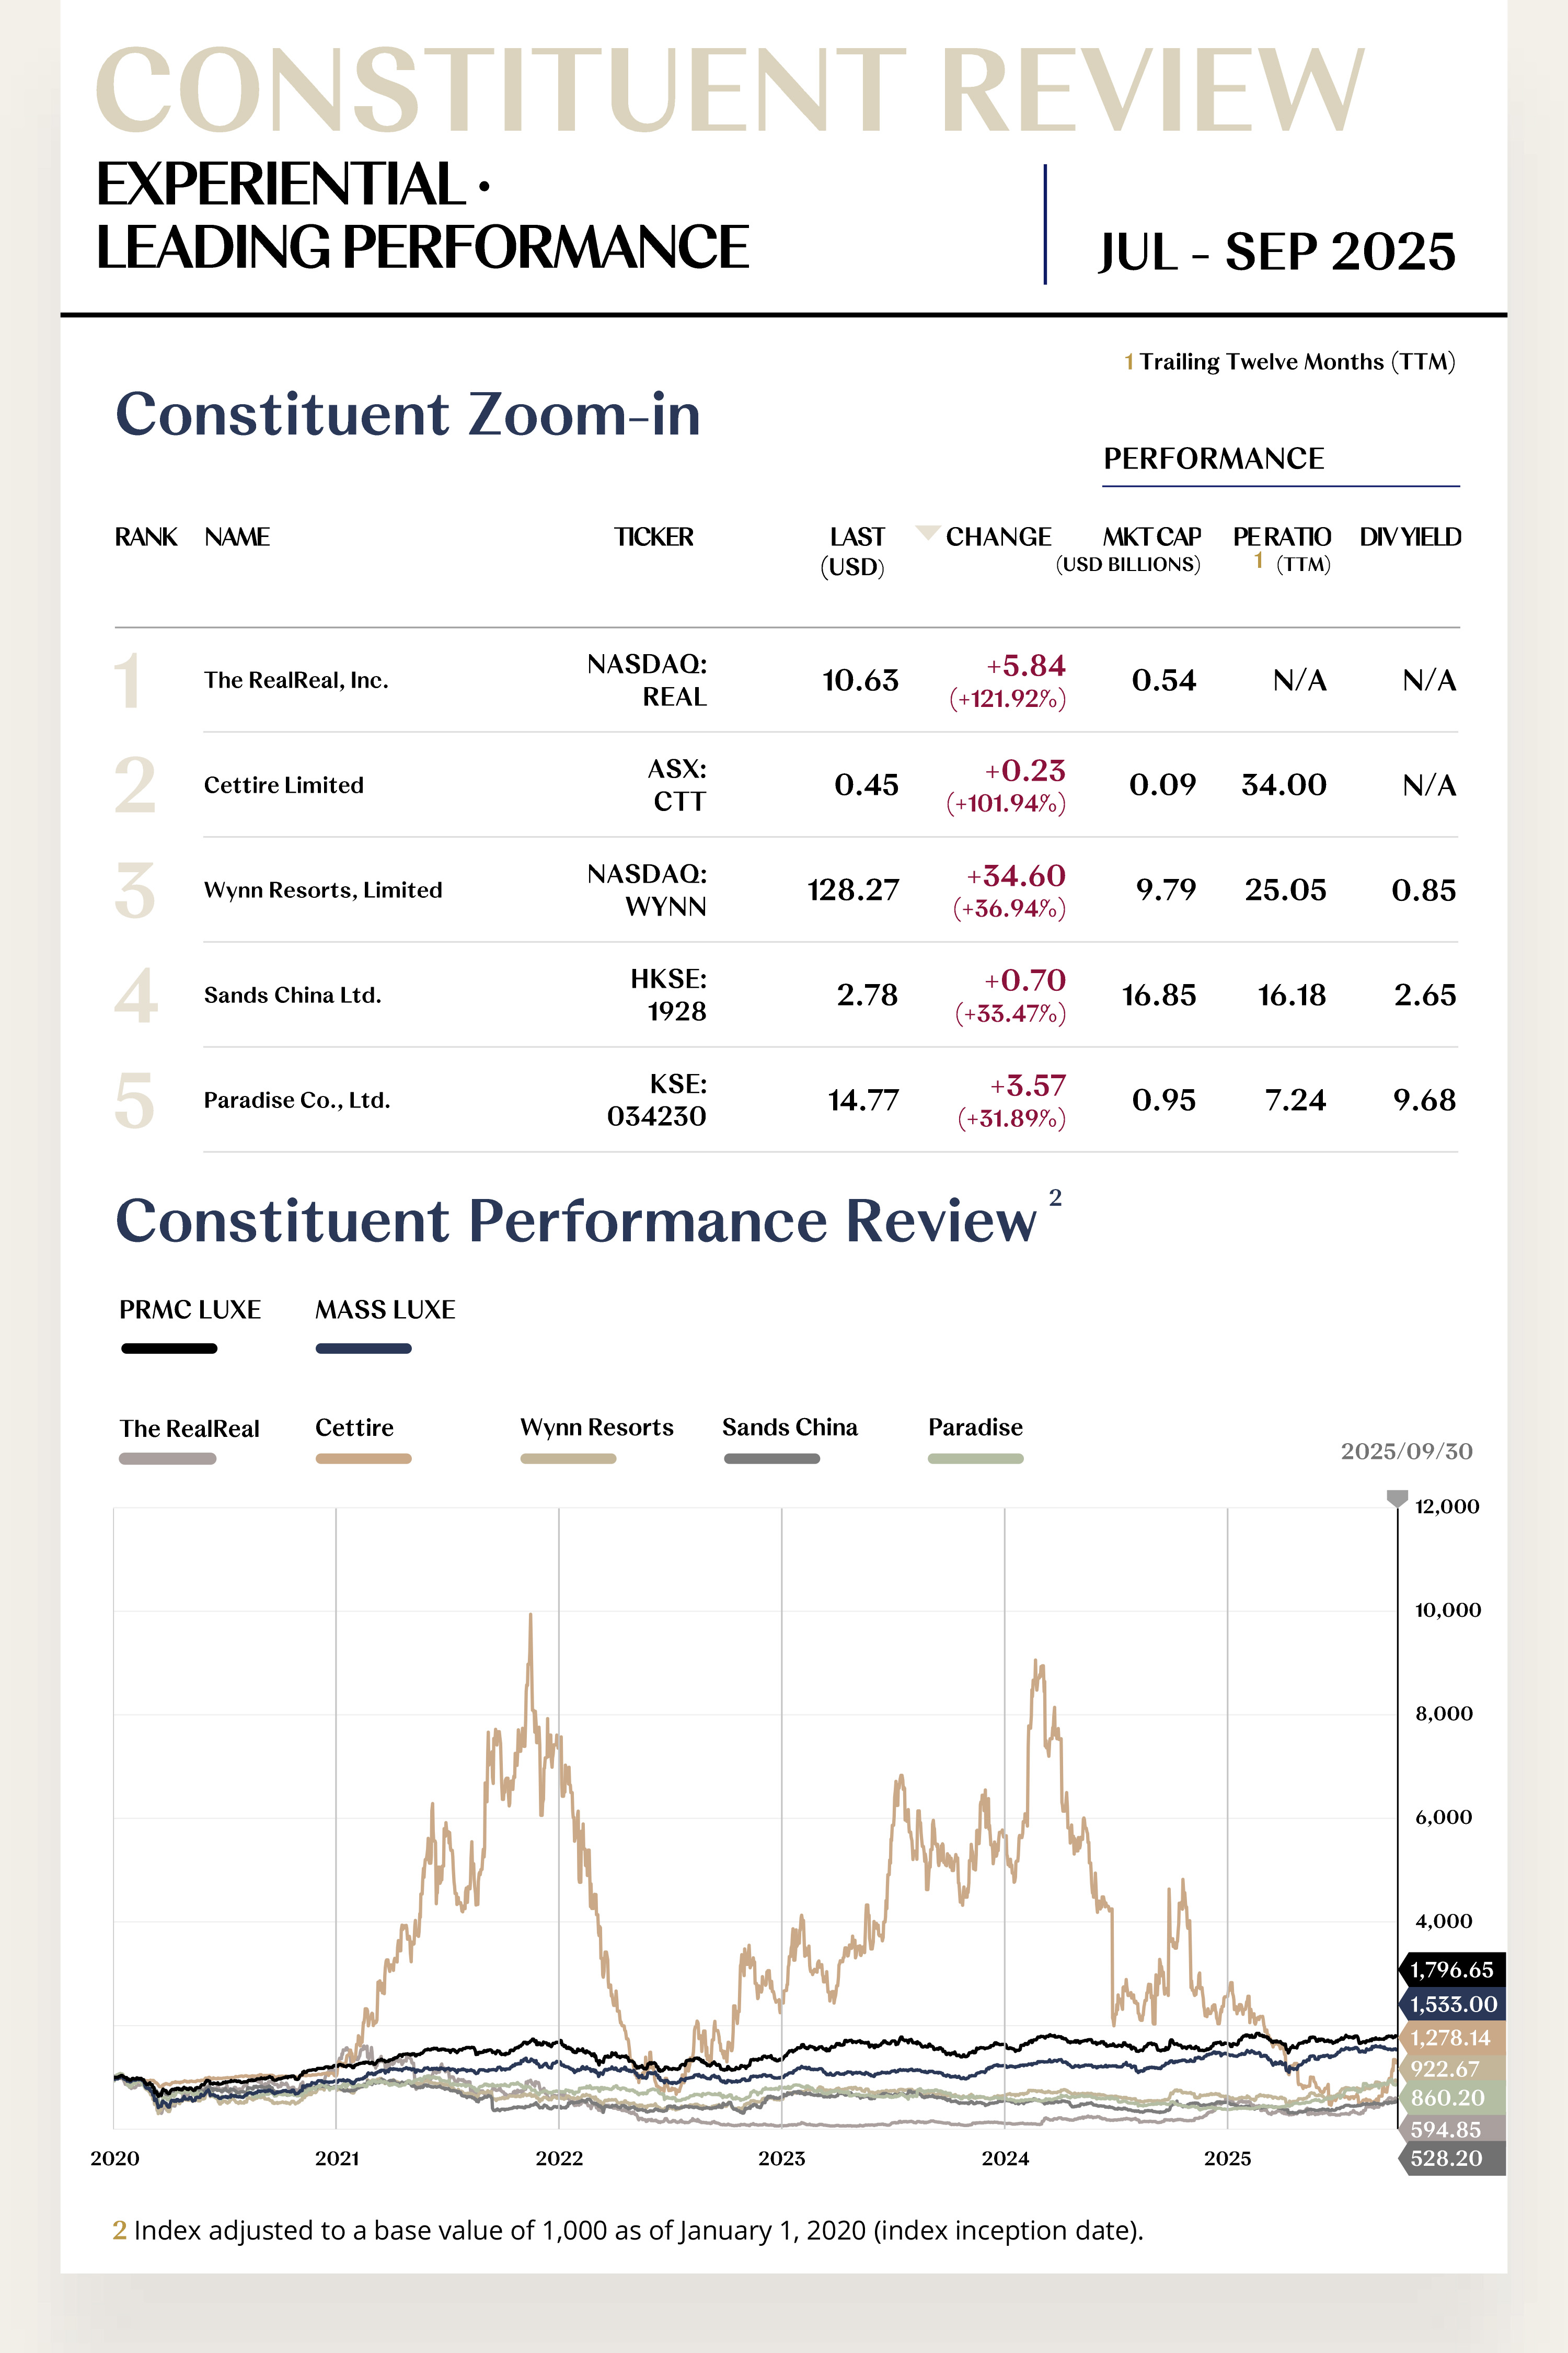Open NASDAQ: WYNN ticker
This screenshot has width=1568, height=2353.
click(647, 889)
